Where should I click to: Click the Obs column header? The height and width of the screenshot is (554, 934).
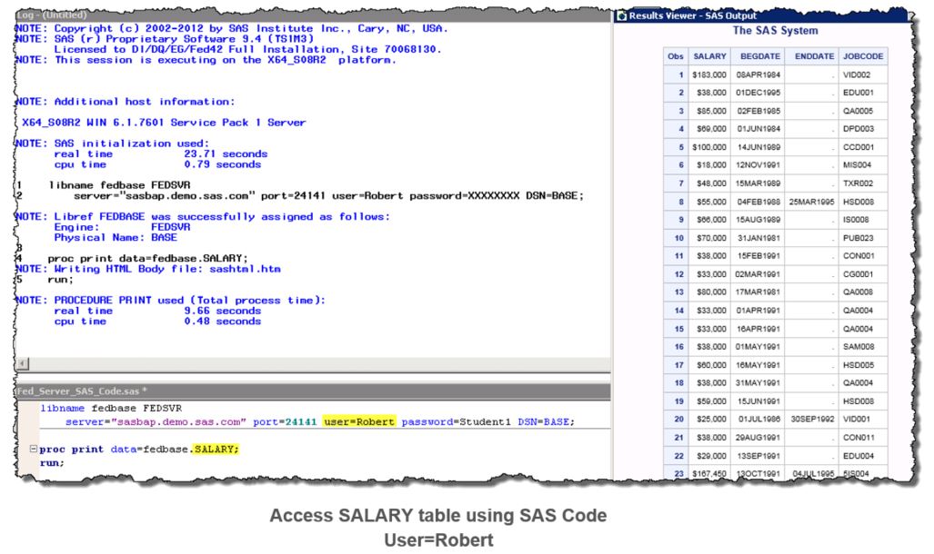point(674,56)
